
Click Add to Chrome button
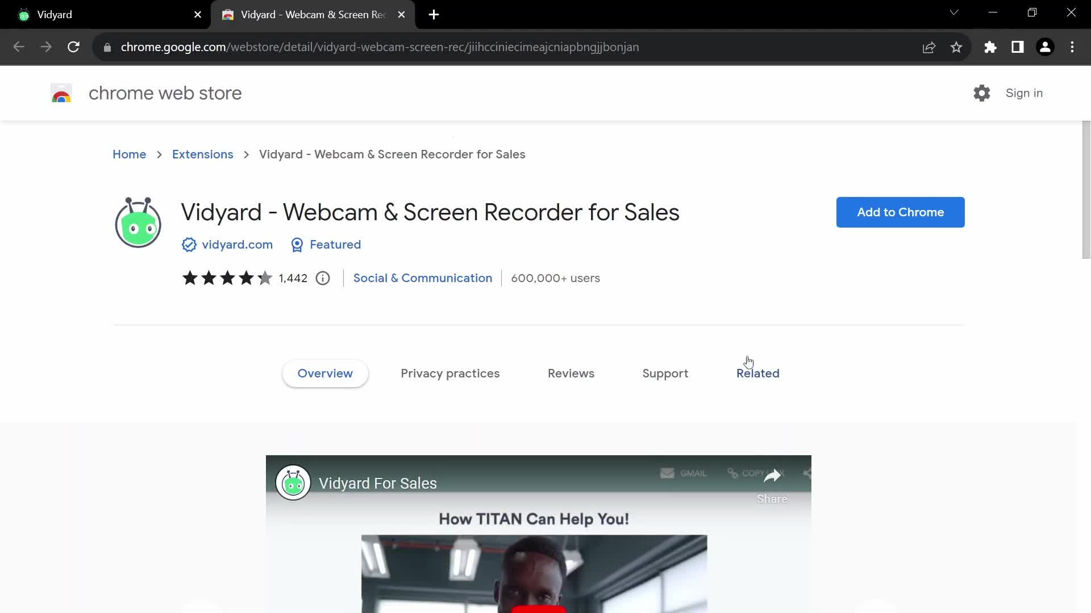901,212
